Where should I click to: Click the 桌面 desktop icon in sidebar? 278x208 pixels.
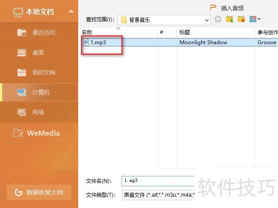point(22,53)
